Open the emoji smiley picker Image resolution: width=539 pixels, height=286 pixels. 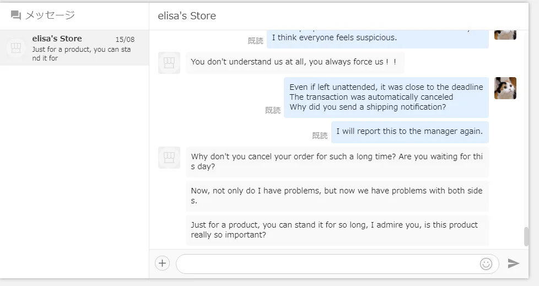click(486, 264)
